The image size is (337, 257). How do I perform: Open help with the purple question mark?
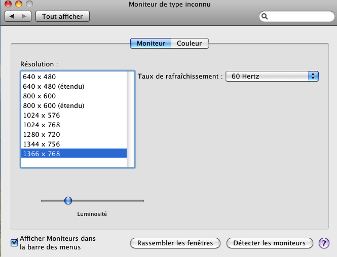point(324,243)
